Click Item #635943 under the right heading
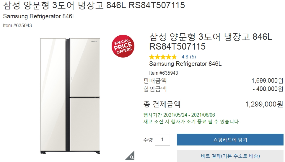 (164, 73)
